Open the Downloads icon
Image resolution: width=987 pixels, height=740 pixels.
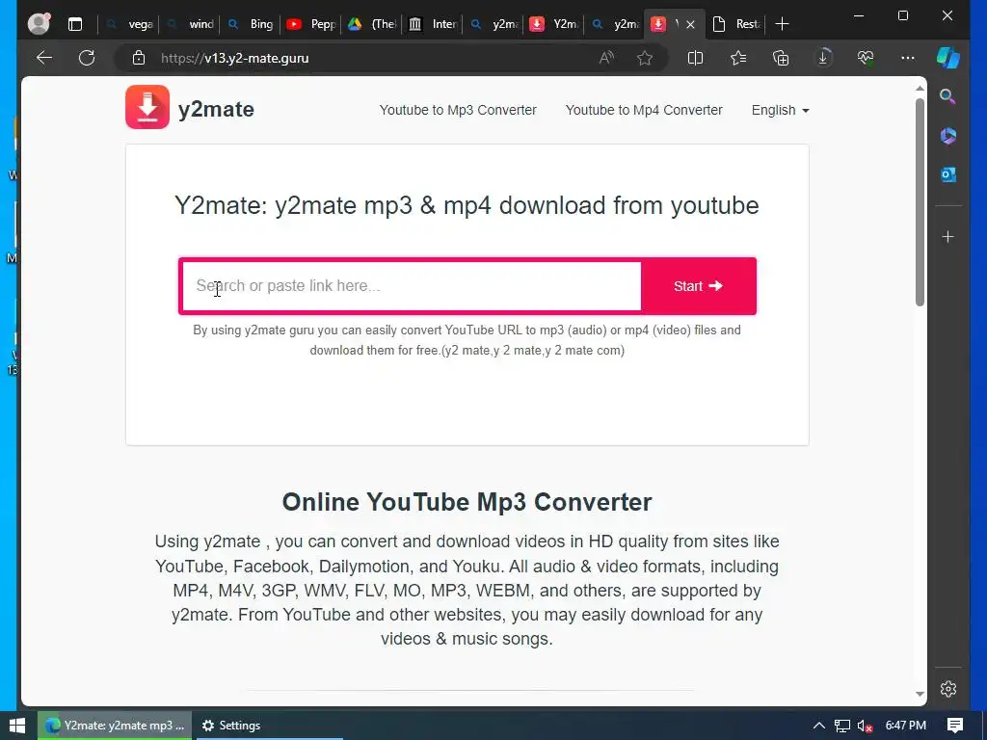[x=823, y=58]
